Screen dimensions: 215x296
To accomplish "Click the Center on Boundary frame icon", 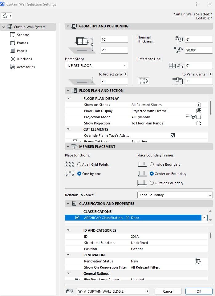I will coord(142,174).
